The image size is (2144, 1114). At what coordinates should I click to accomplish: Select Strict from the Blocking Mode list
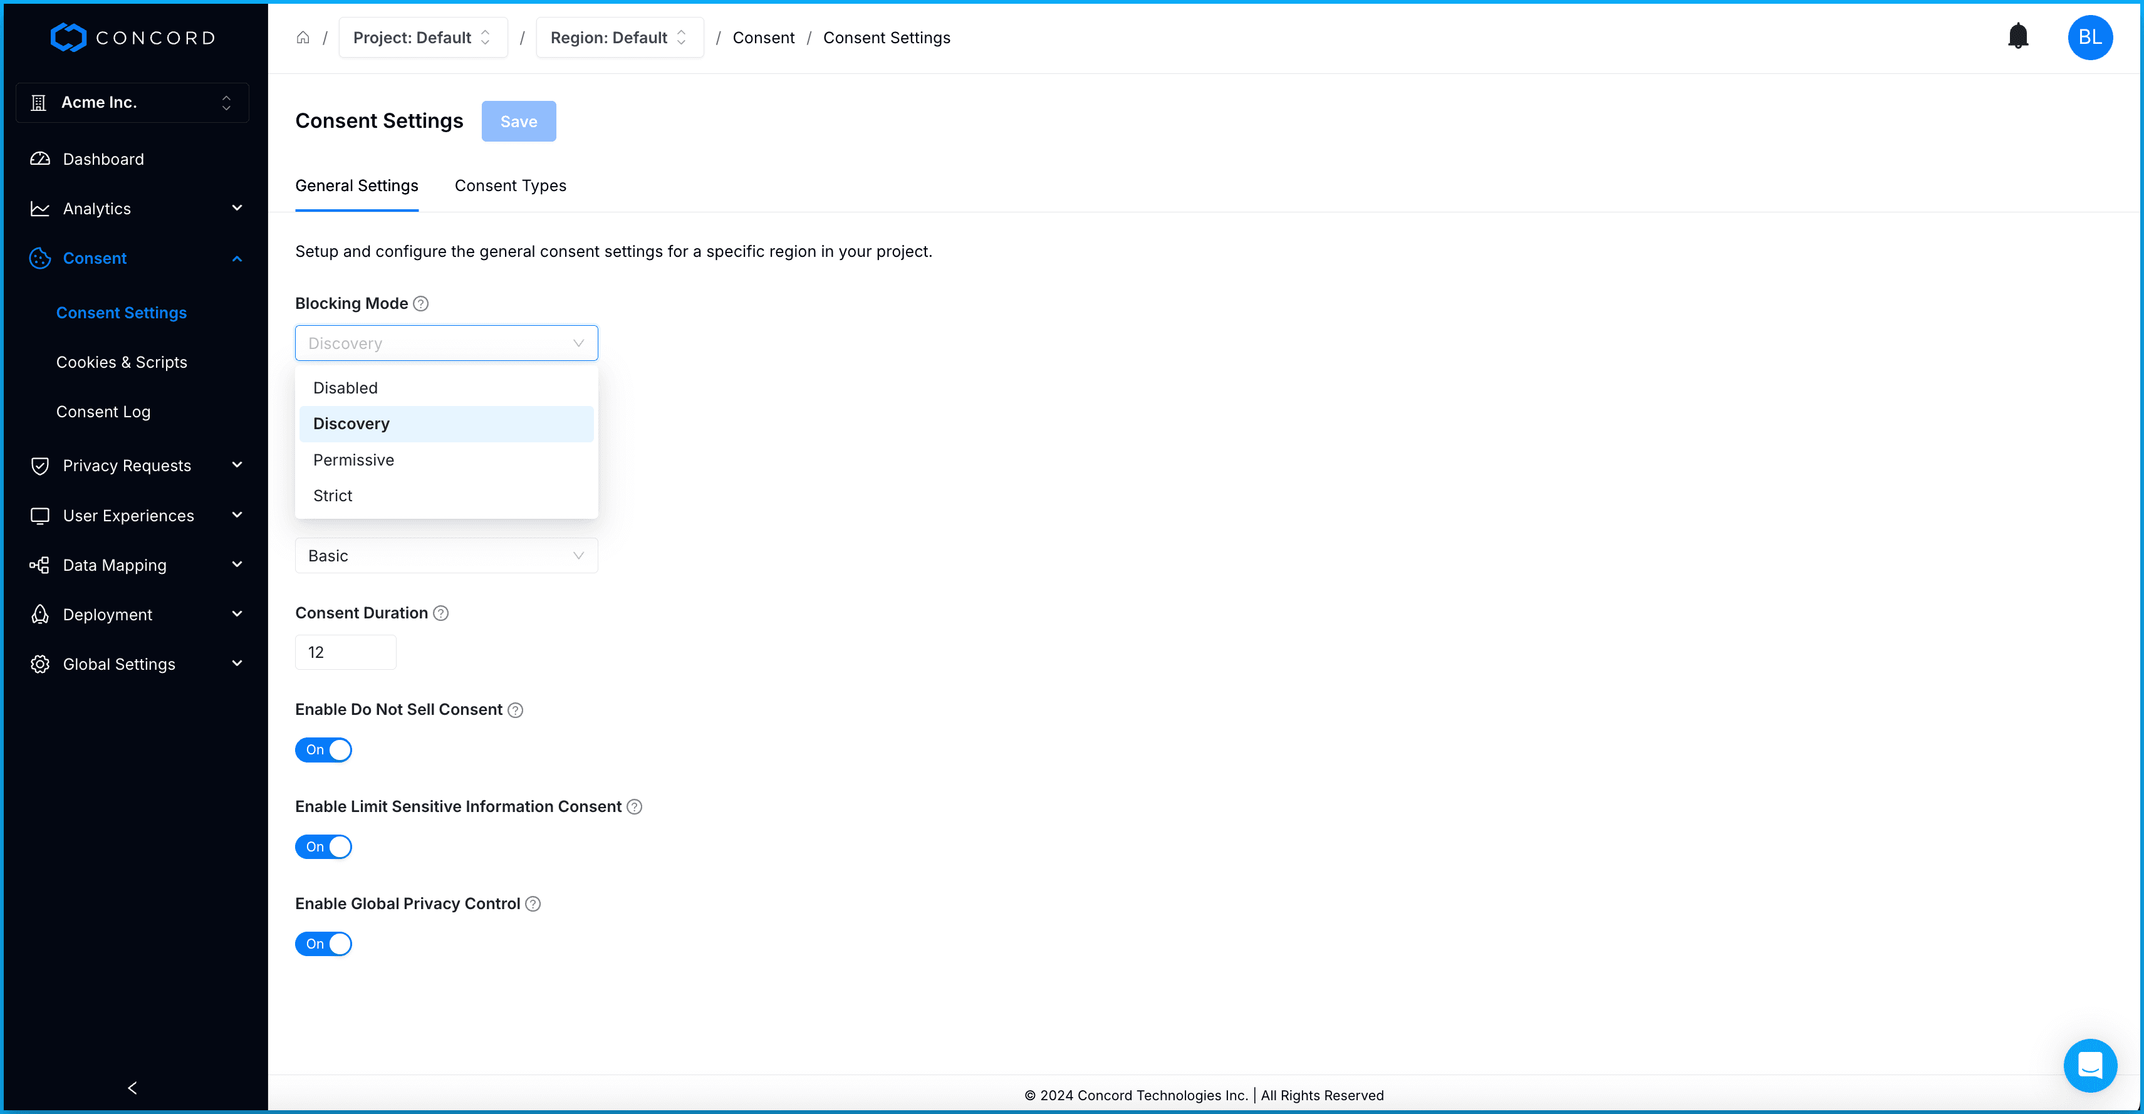[x=333, y=496]
